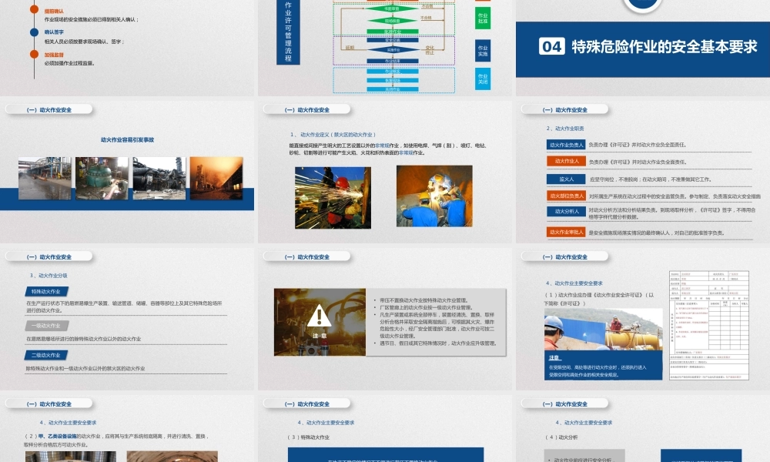Click the (1) 动火作业应办理 paragraph
The height and width of the screenshot is (462, 770).
tap(600, 299)
